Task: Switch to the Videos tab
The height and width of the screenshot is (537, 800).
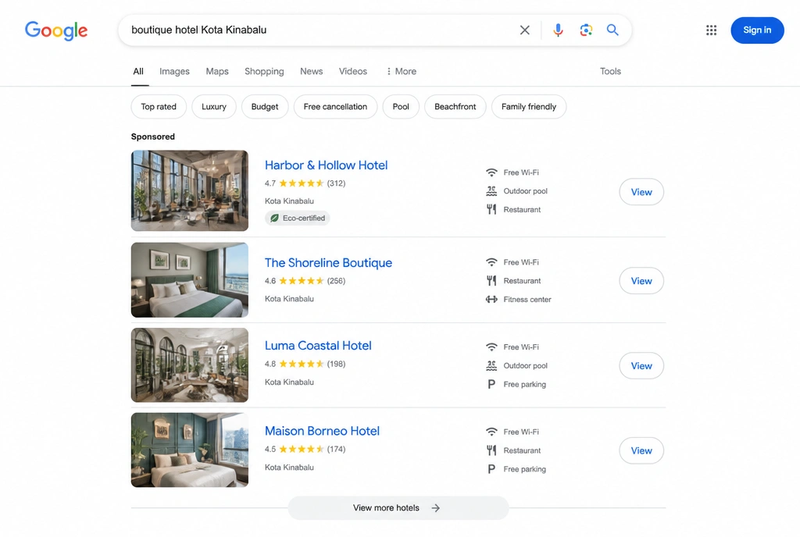Action: (x=353, y=71)
